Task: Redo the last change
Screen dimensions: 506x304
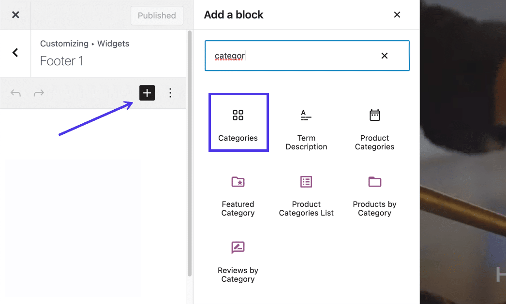Action: pyautogui.click(x=39, y=93)
